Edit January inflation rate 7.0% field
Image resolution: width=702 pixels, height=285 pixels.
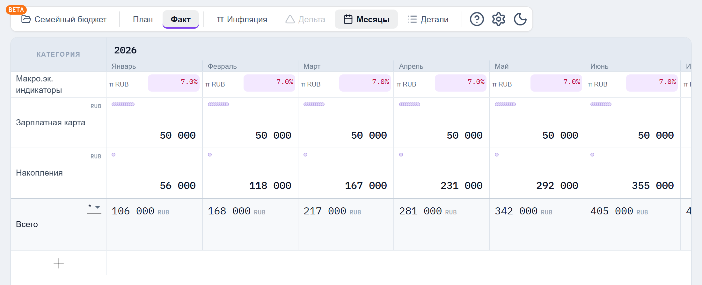174,83
